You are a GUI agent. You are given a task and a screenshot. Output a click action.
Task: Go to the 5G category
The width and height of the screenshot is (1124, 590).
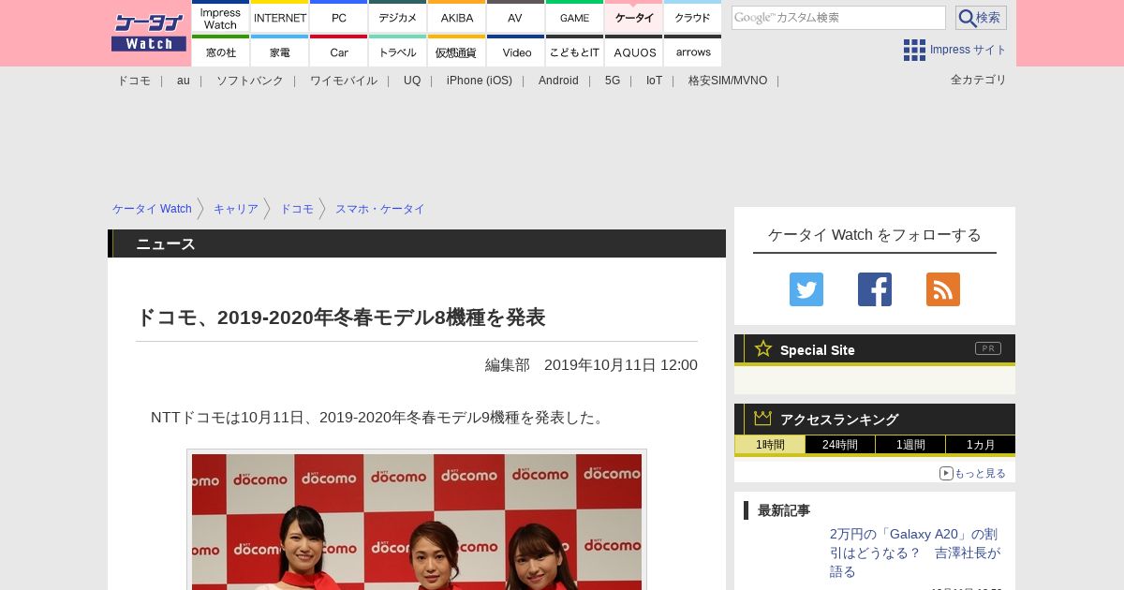pyautogui.click(x=613, y=81)
